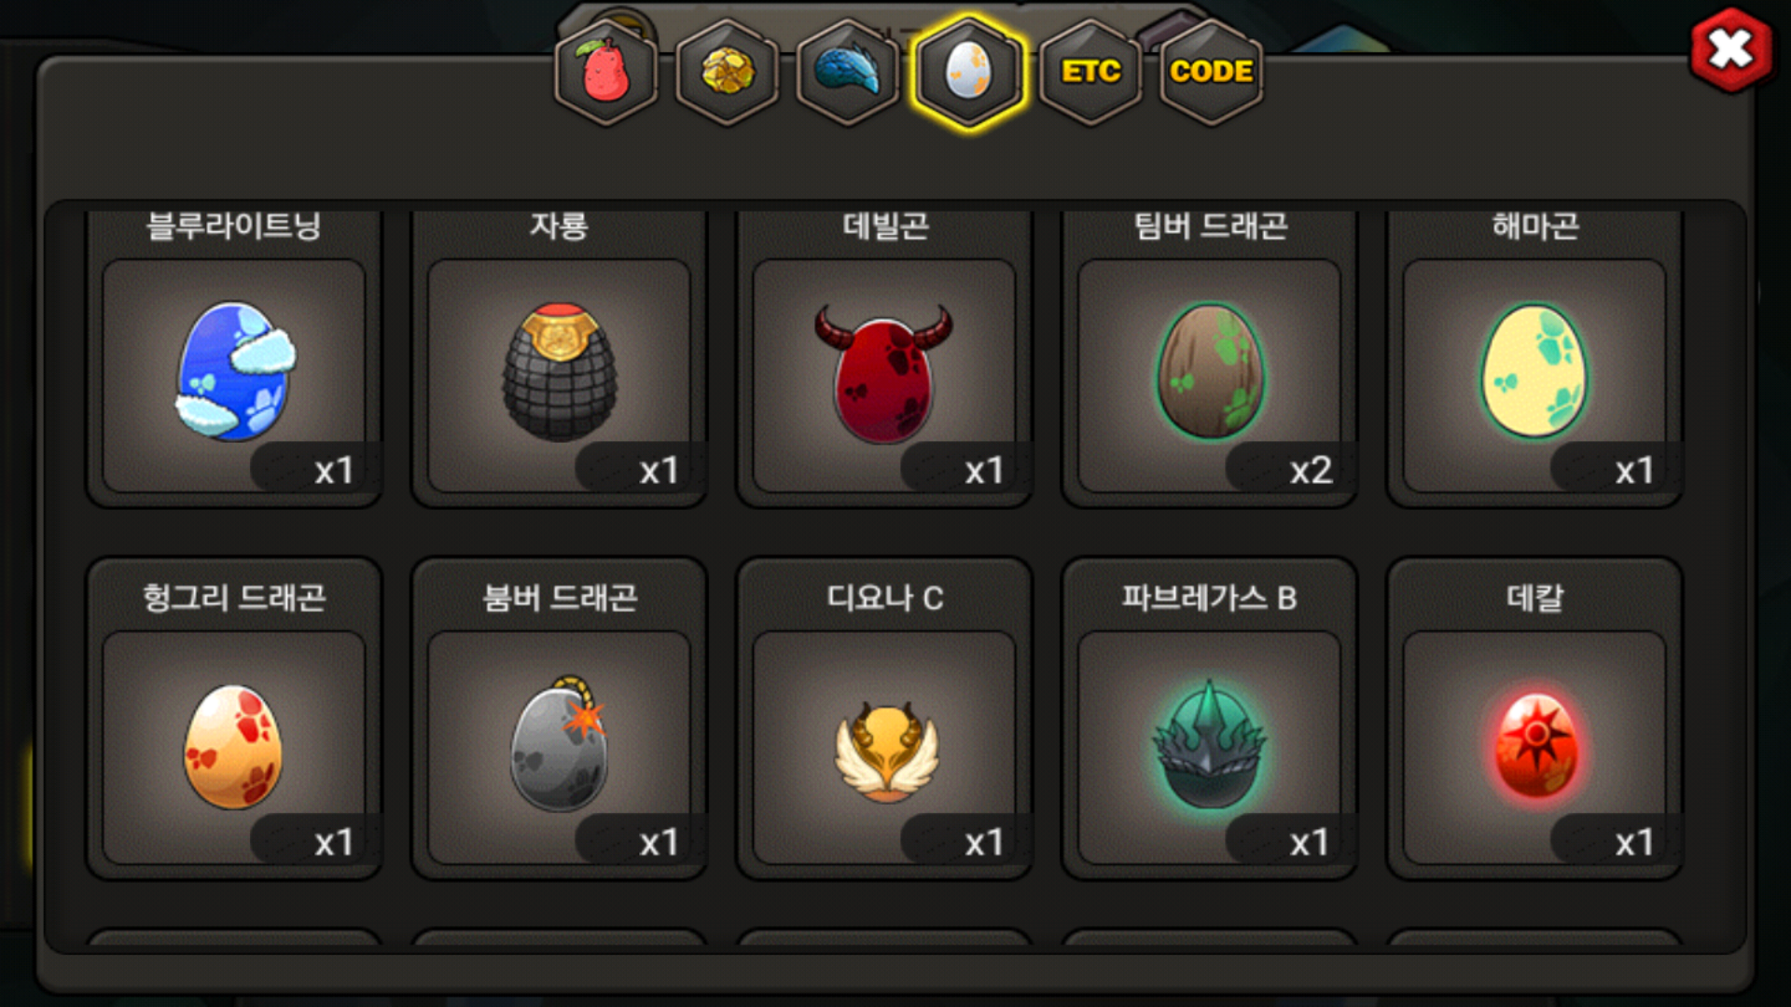Pick the 팀버 드래곤 brown egg
The image size is (1791, 1007).
click(1210, 375)
